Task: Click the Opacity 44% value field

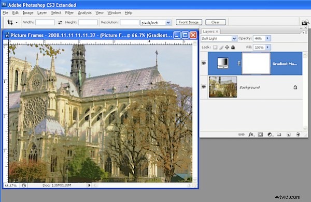Action: [259, 38]
